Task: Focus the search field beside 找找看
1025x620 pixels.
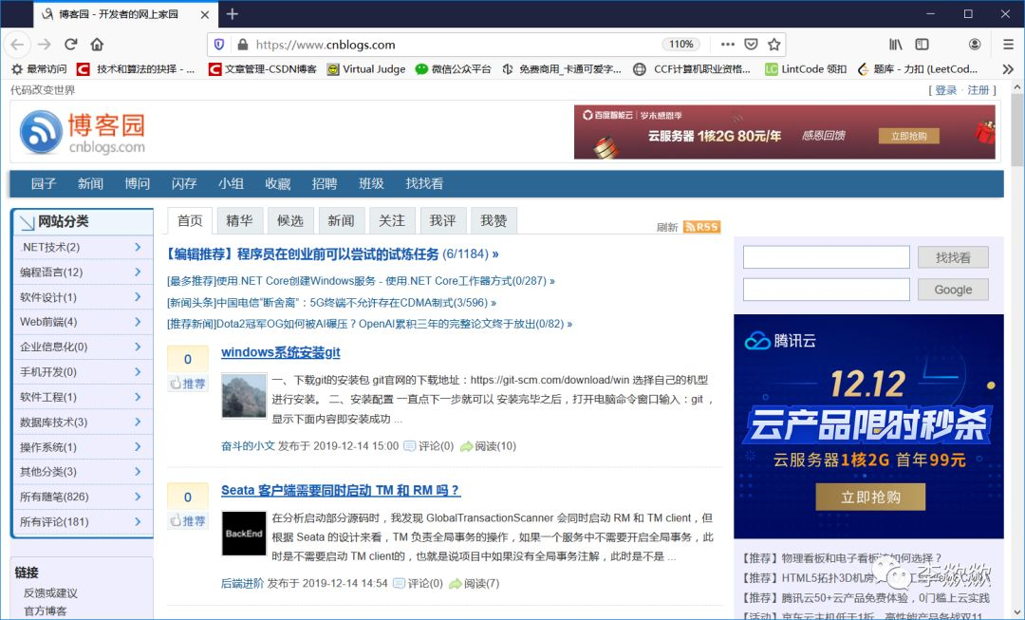Action: 827,257
